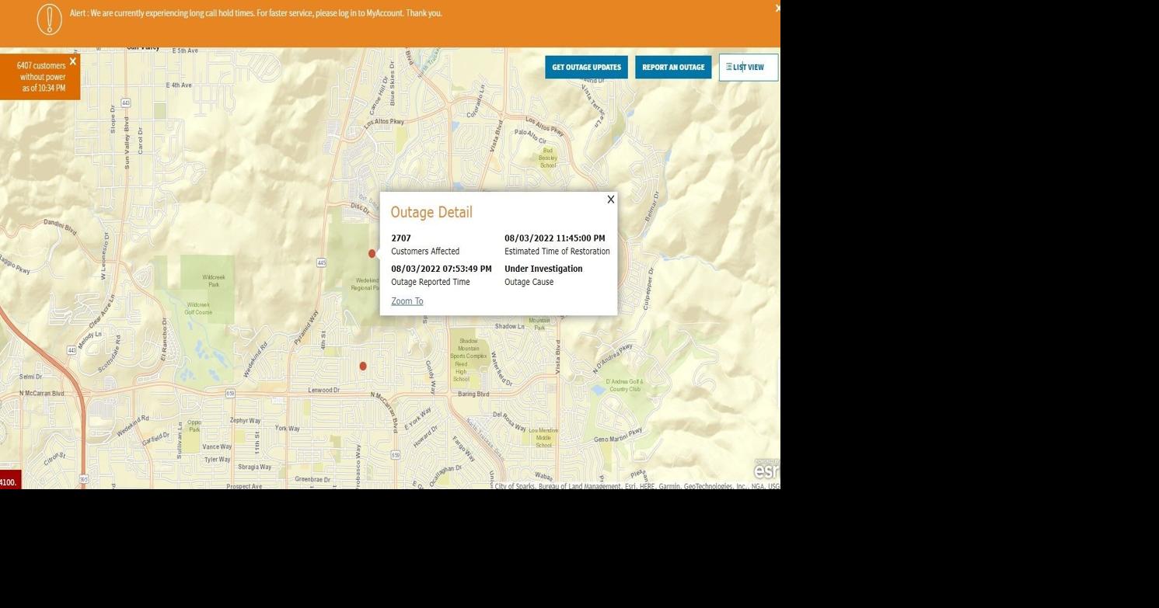Follow the Zoom To link

tap(407, 301)
